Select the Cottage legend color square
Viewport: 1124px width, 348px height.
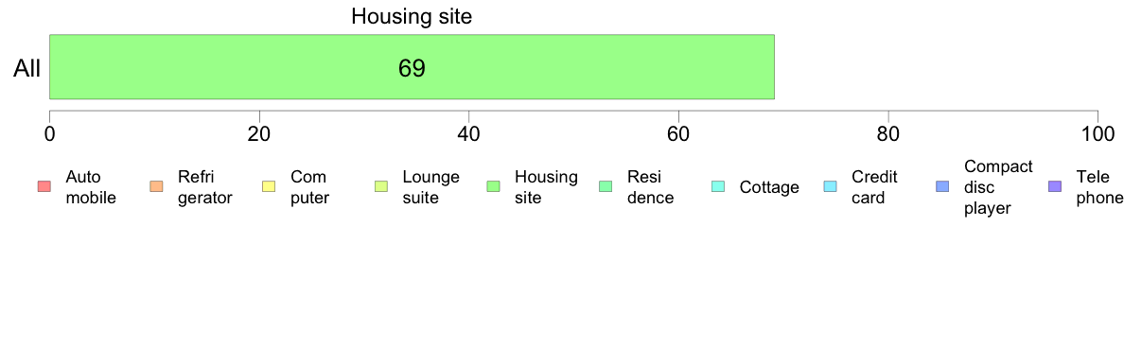pyautogui.click(x=718, y=187)
